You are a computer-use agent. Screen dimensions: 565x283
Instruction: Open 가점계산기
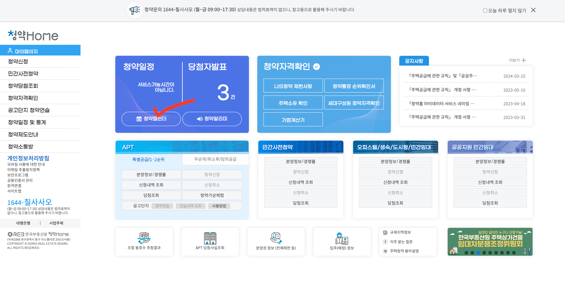pyautogui.click(x=293, y=120)
